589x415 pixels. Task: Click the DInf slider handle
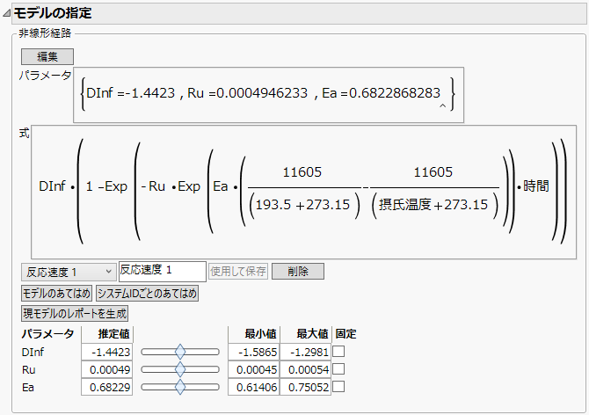tap(180, 352)
